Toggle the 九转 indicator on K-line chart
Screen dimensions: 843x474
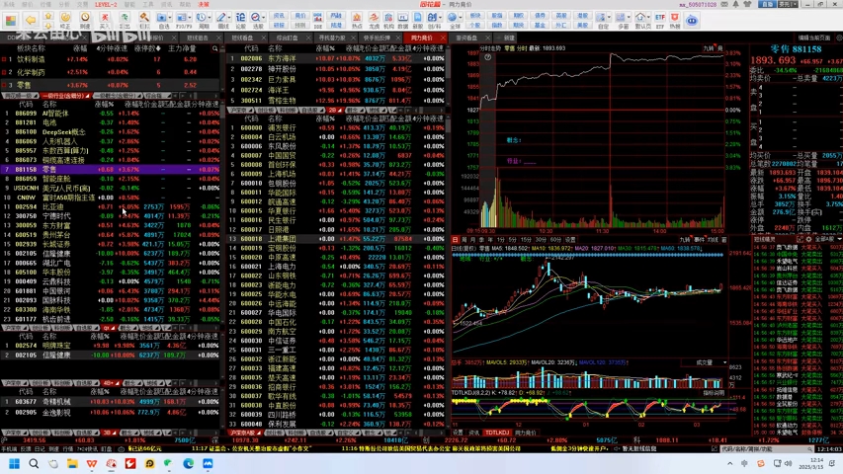tap(685, 239)
